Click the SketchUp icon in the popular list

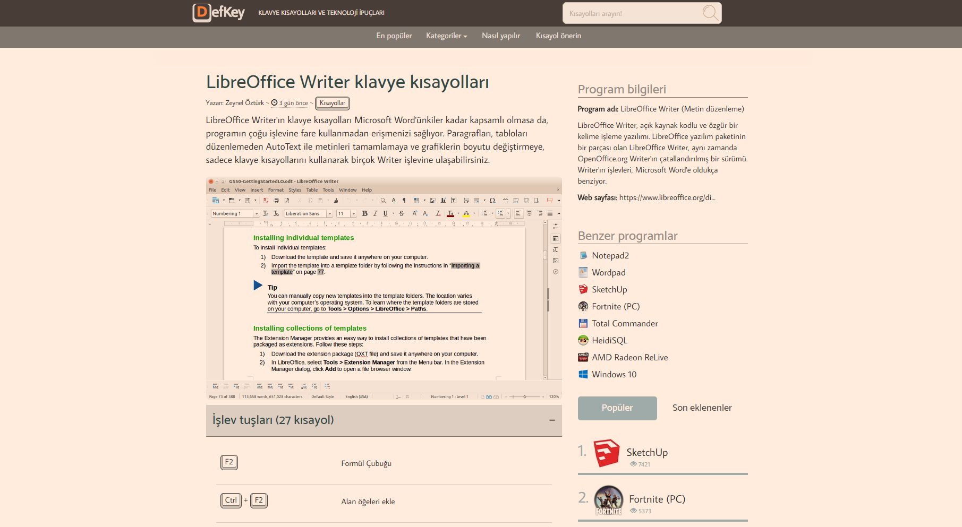click(607, 452)
